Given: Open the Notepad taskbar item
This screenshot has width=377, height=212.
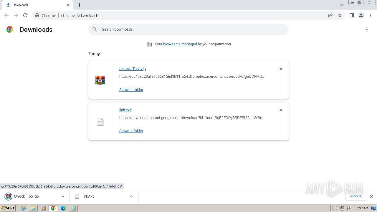Looking at the screenshot, I should tap(73, 208).
